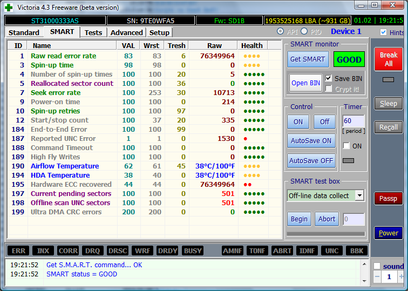408x291 pixels.
Task: Click the gray indicator in Timer panel
Action: (x=348, y=160)
